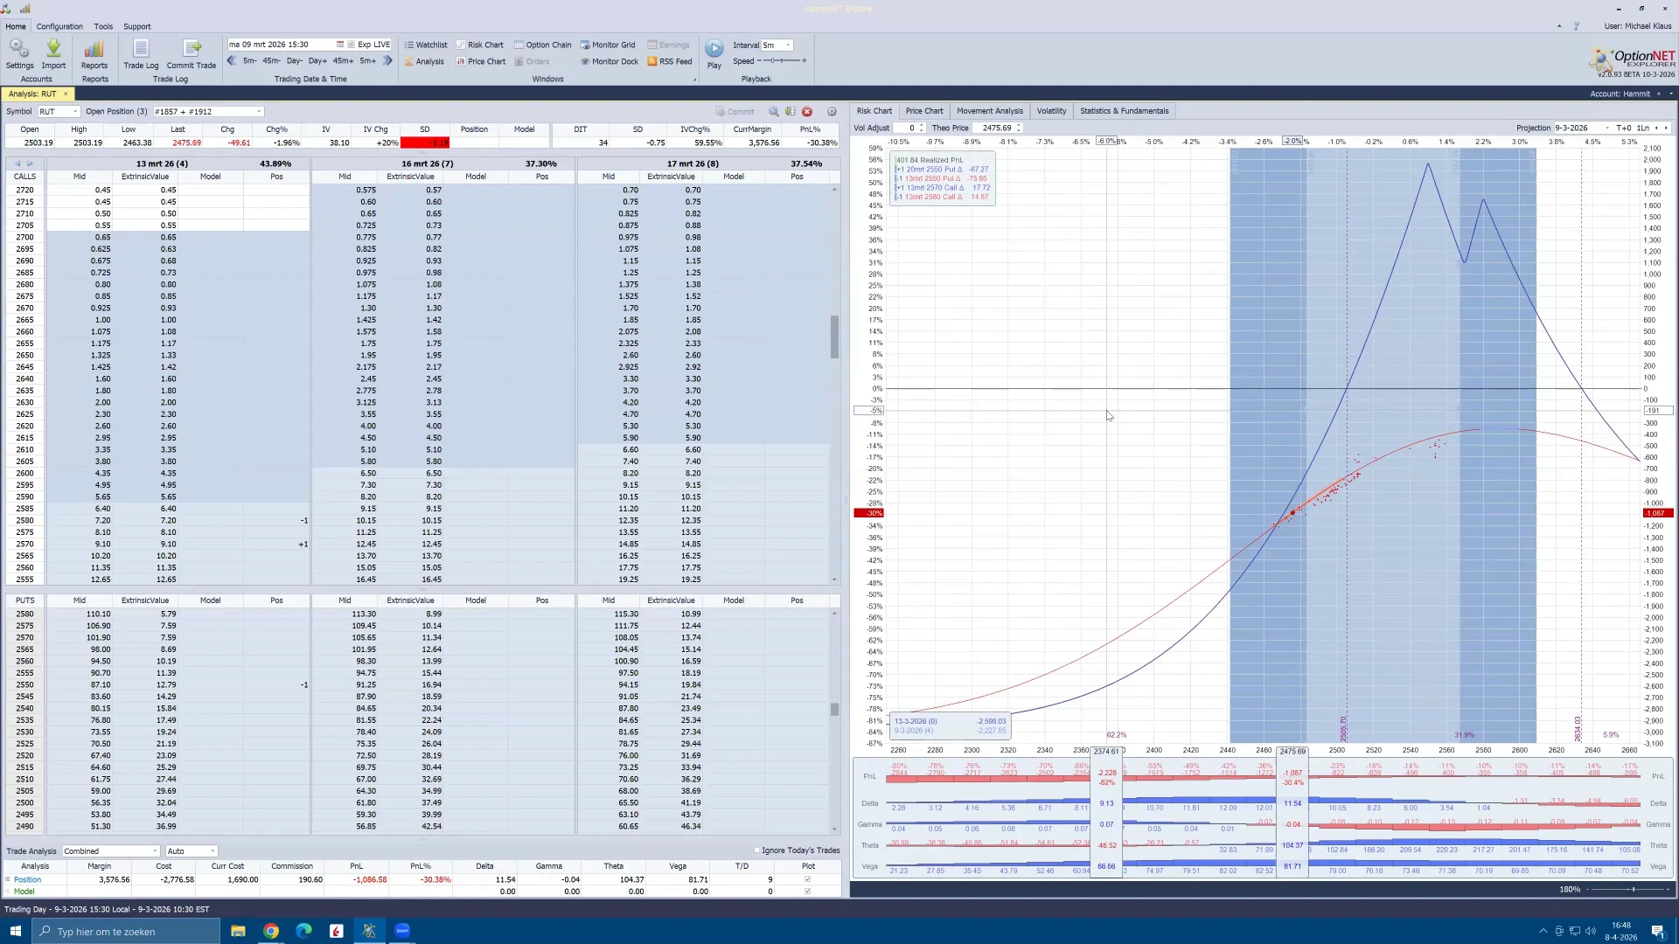1679x944 pixels.
Task: Open the Support menu
Action: point(137,26)
